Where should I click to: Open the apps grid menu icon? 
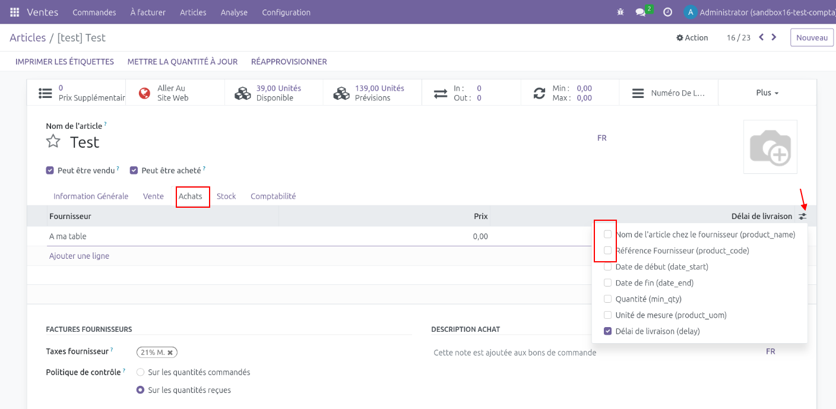click(x=15, y=12)
